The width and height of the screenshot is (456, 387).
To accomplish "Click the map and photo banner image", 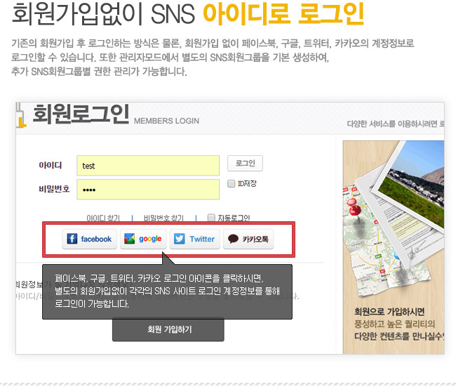I will 394,247.
